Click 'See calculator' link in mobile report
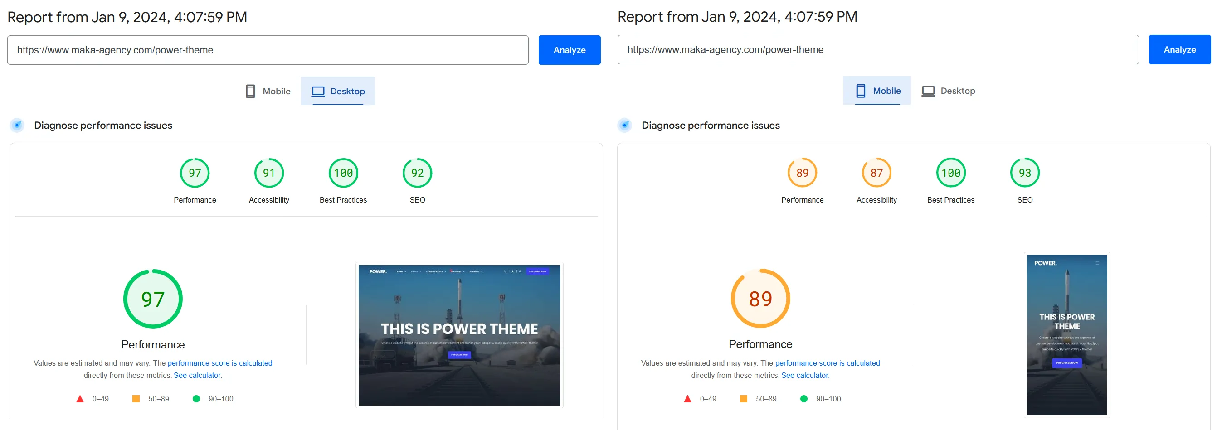The width and height of the screenshot is (1222, 430). [804, 376]
